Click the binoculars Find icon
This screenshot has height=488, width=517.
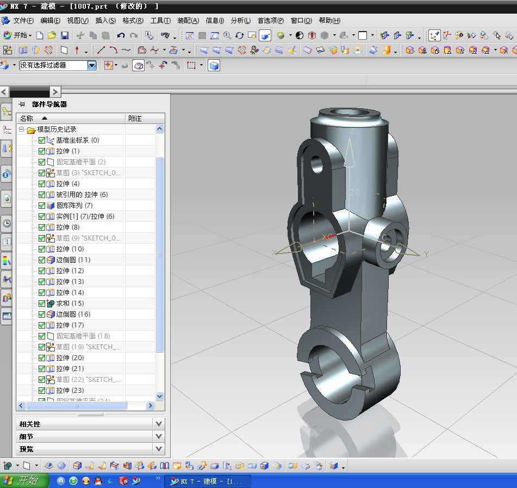tap(164, 35)
